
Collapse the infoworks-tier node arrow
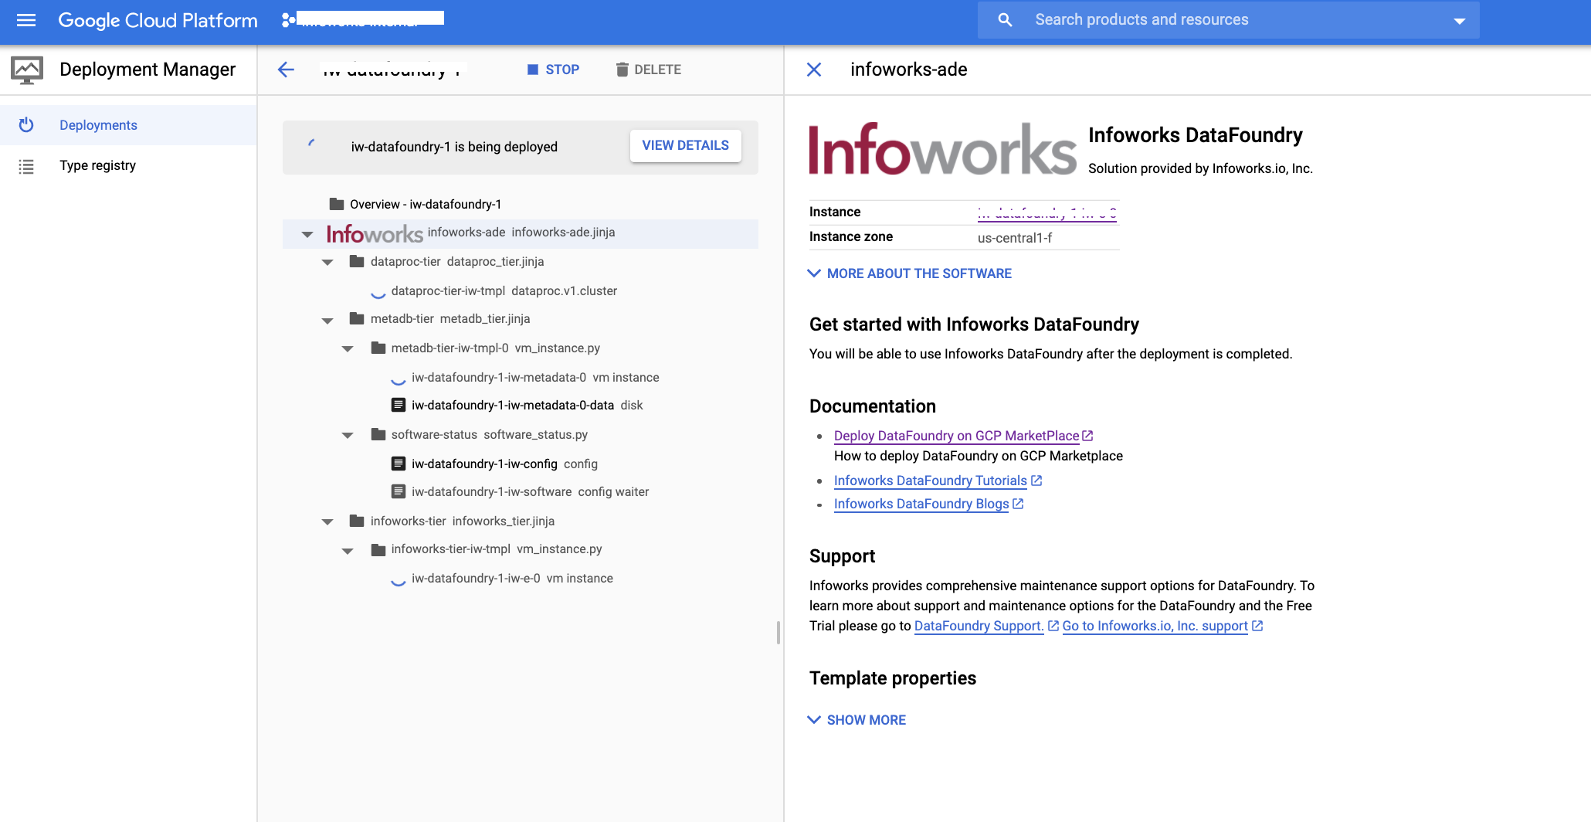[x=327, y=522]
